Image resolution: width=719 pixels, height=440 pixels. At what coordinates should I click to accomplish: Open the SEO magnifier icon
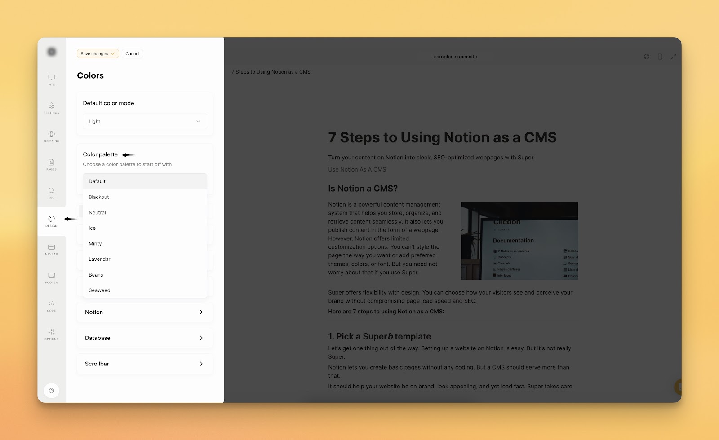[52, 193]
